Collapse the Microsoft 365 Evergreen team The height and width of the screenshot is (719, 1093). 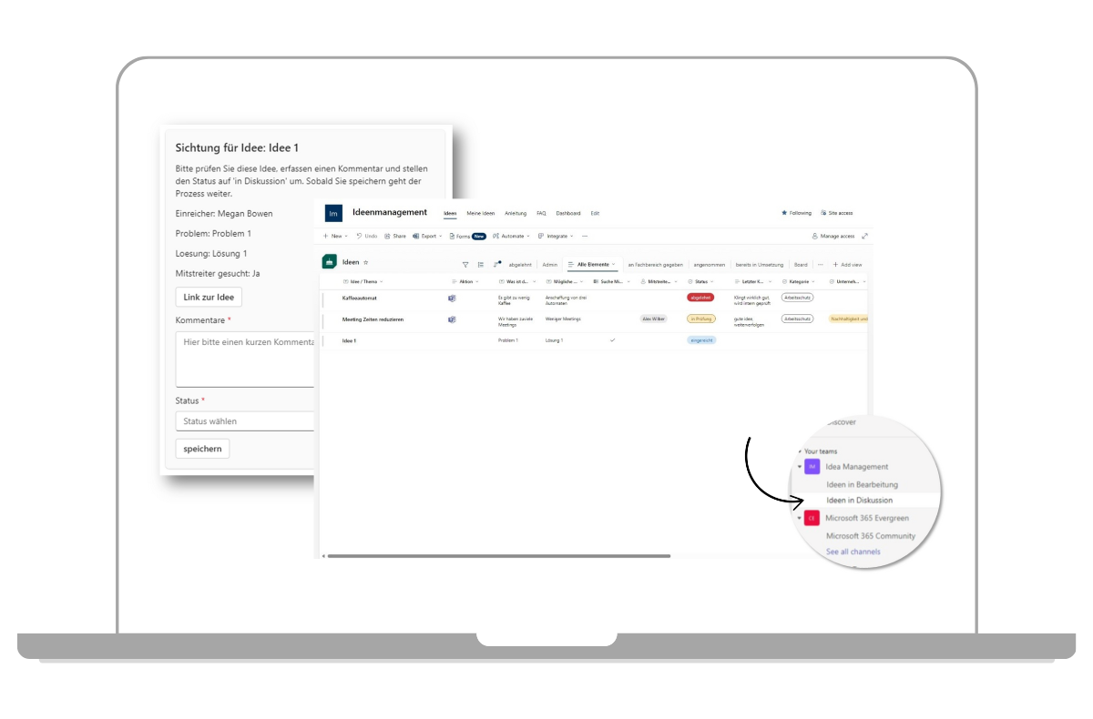click(800, 518)
